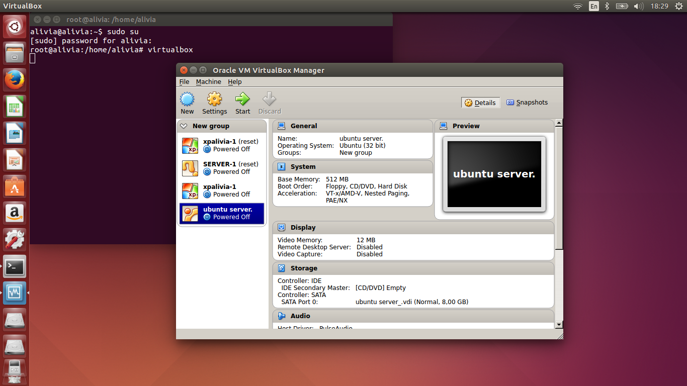
Task: Click the General section header icon
Action: pyautogui.click(x=282, y=126)
